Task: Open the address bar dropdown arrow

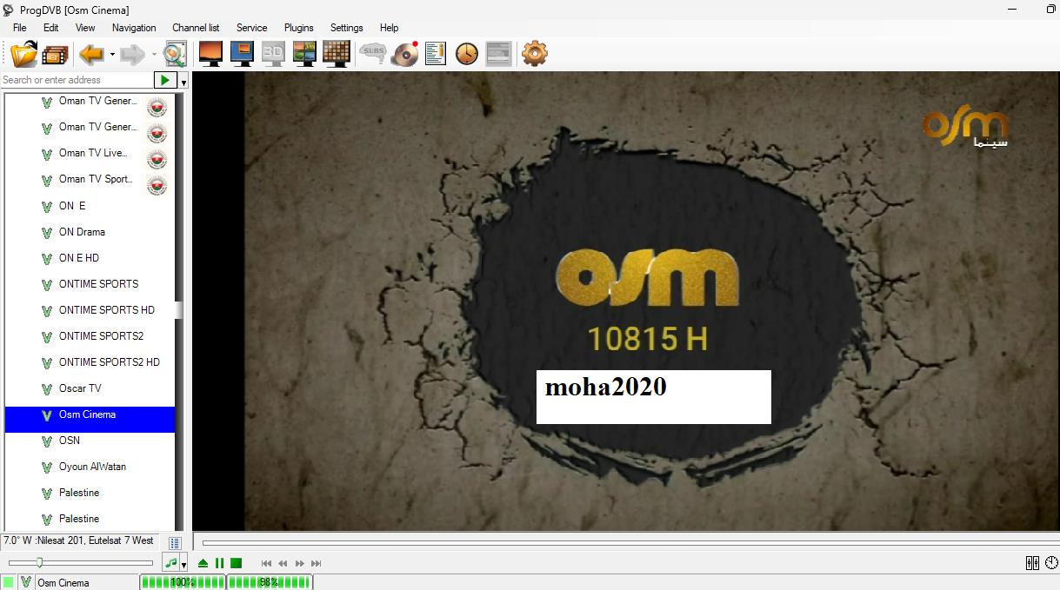Action: coord(183,82)
